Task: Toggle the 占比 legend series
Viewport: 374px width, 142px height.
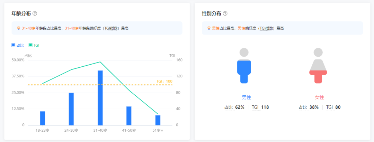Action: tap(18, 45)
